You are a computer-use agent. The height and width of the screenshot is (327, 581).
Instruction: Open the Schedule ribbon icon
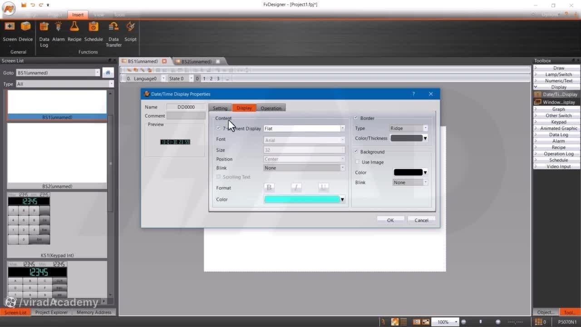pyautogui.click(x=94, y=27)
